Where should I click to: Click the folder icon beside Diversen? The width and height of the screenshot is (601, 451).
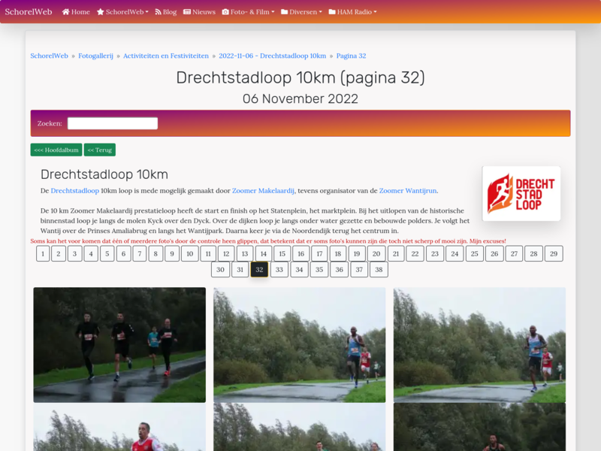(285, 12)
